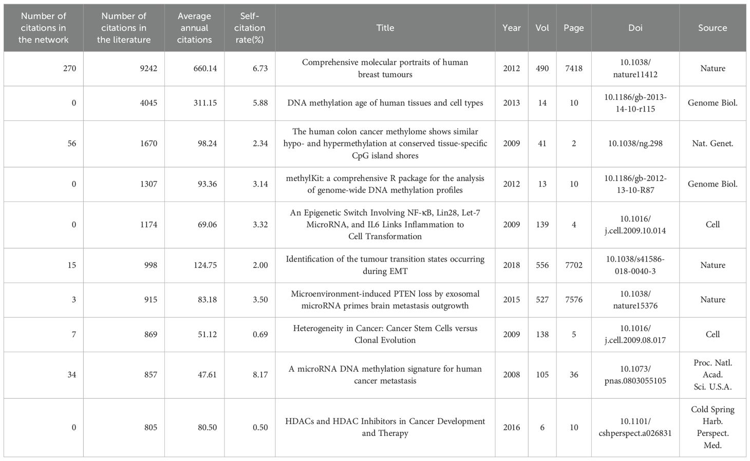Click literature citations value 1174
750x461 pixels.
pyautogui.click(x=148, y=225)
